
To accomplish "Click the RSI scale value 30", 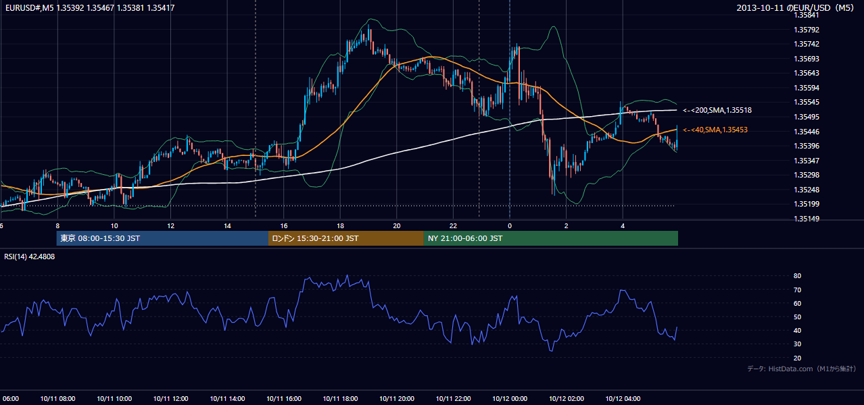I will coord(797,344).
